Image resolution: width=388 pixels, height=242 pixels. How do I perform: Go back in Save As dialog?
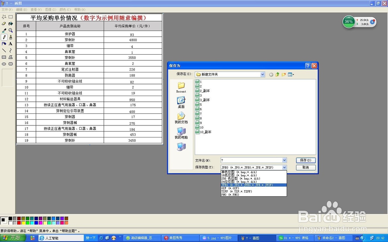point(271,75)
